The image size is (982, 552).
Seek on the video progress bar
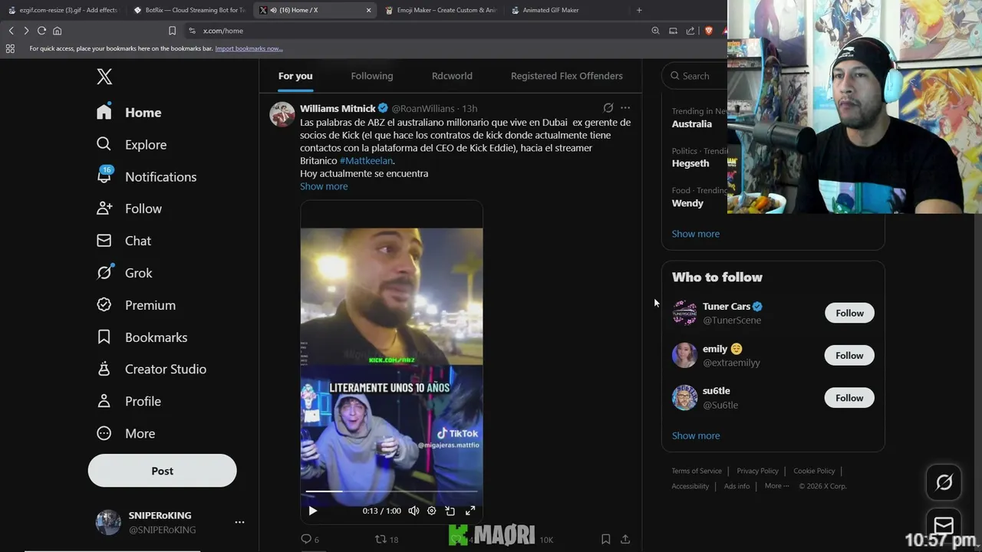click(391, 491)
